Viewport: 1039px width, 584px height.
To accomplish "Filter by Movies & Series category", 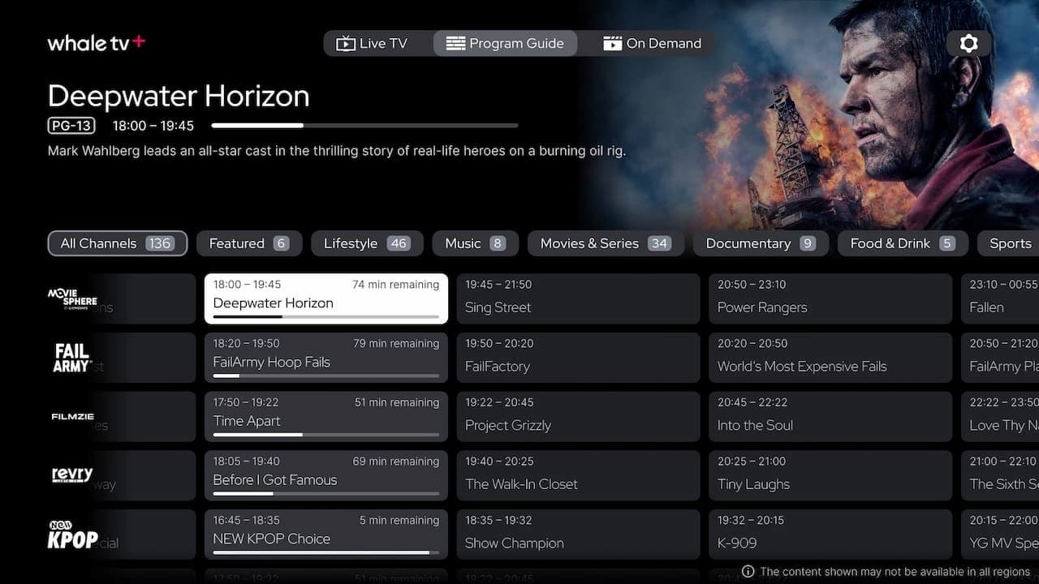I will click(x=606, y=243).
